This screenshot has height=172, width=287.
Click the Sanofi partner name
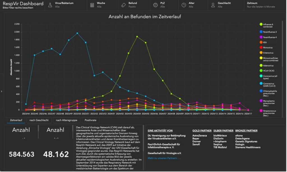[196, 144]
